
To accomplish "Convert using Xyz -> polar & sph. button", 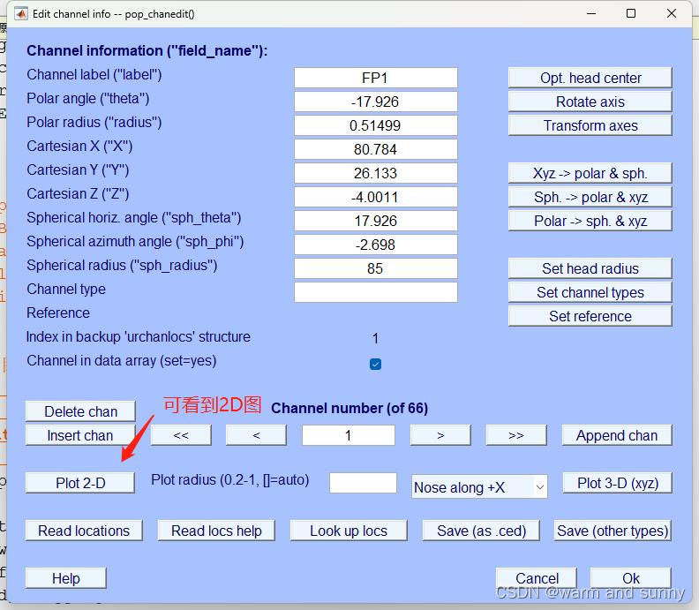I will click(x=590, y=173).
